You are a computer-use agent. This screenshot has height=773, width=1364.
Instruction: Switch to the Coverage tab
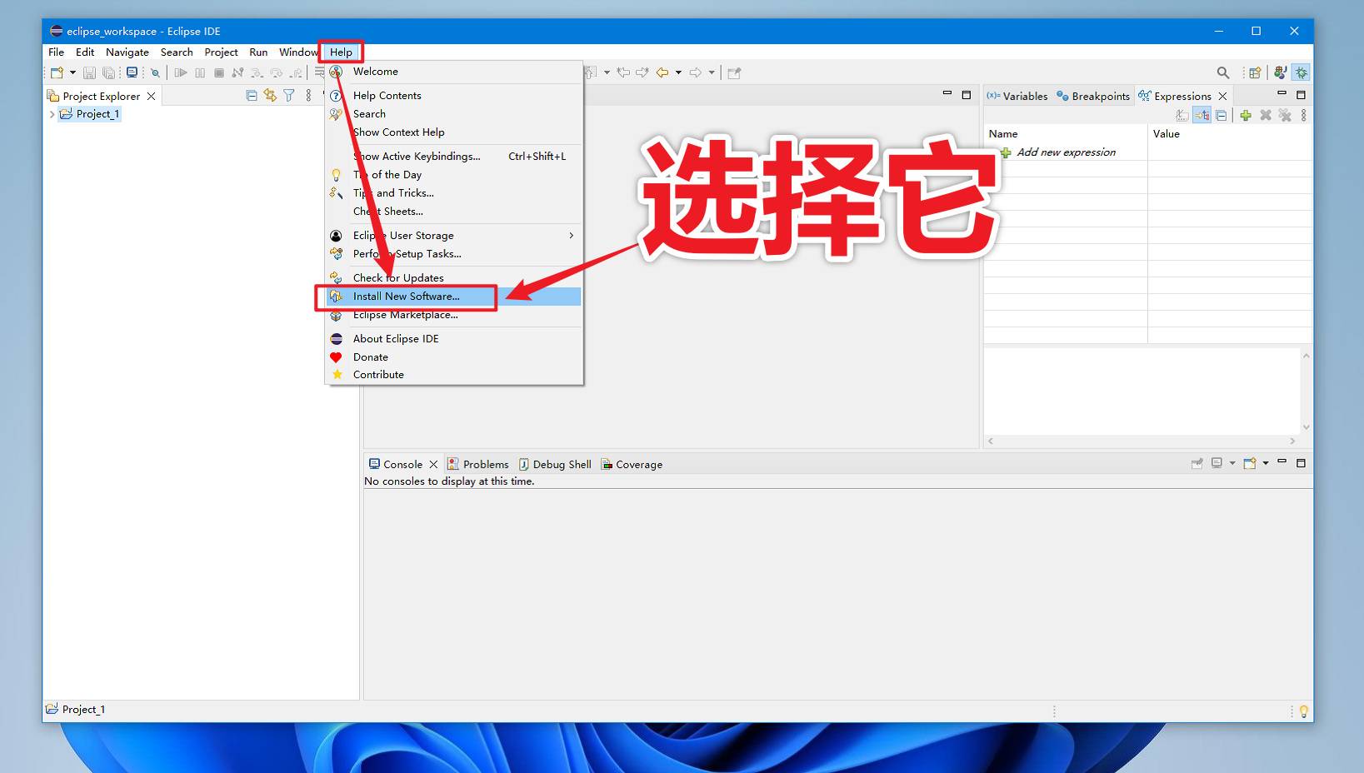pyautogui.click(x=632, y=464)
